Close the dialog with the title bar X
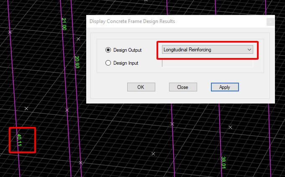Image resolution: width=285 pixels, height=177 pixels. [x=271, y=21]
